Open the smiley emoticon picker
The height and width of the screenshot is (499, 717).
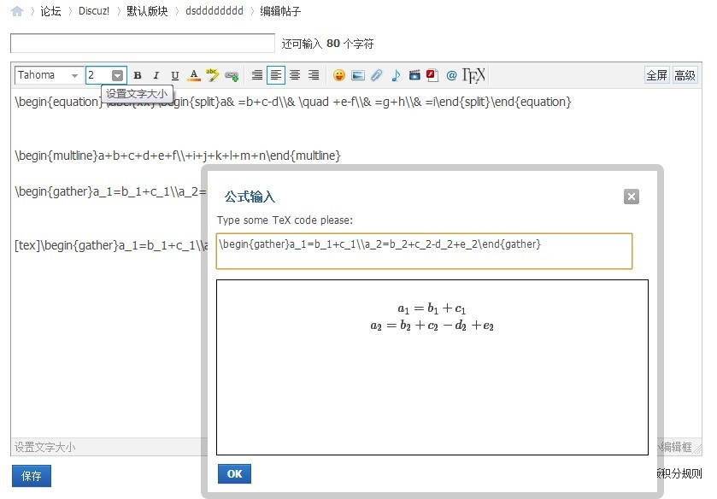click(338, 75)
